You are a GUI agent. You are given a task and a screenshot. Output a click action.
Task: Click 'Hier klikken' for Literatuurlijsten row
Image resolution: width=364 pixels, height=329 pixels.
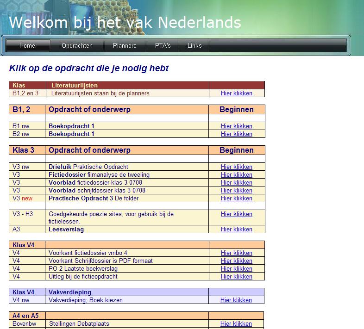[236, 93]
